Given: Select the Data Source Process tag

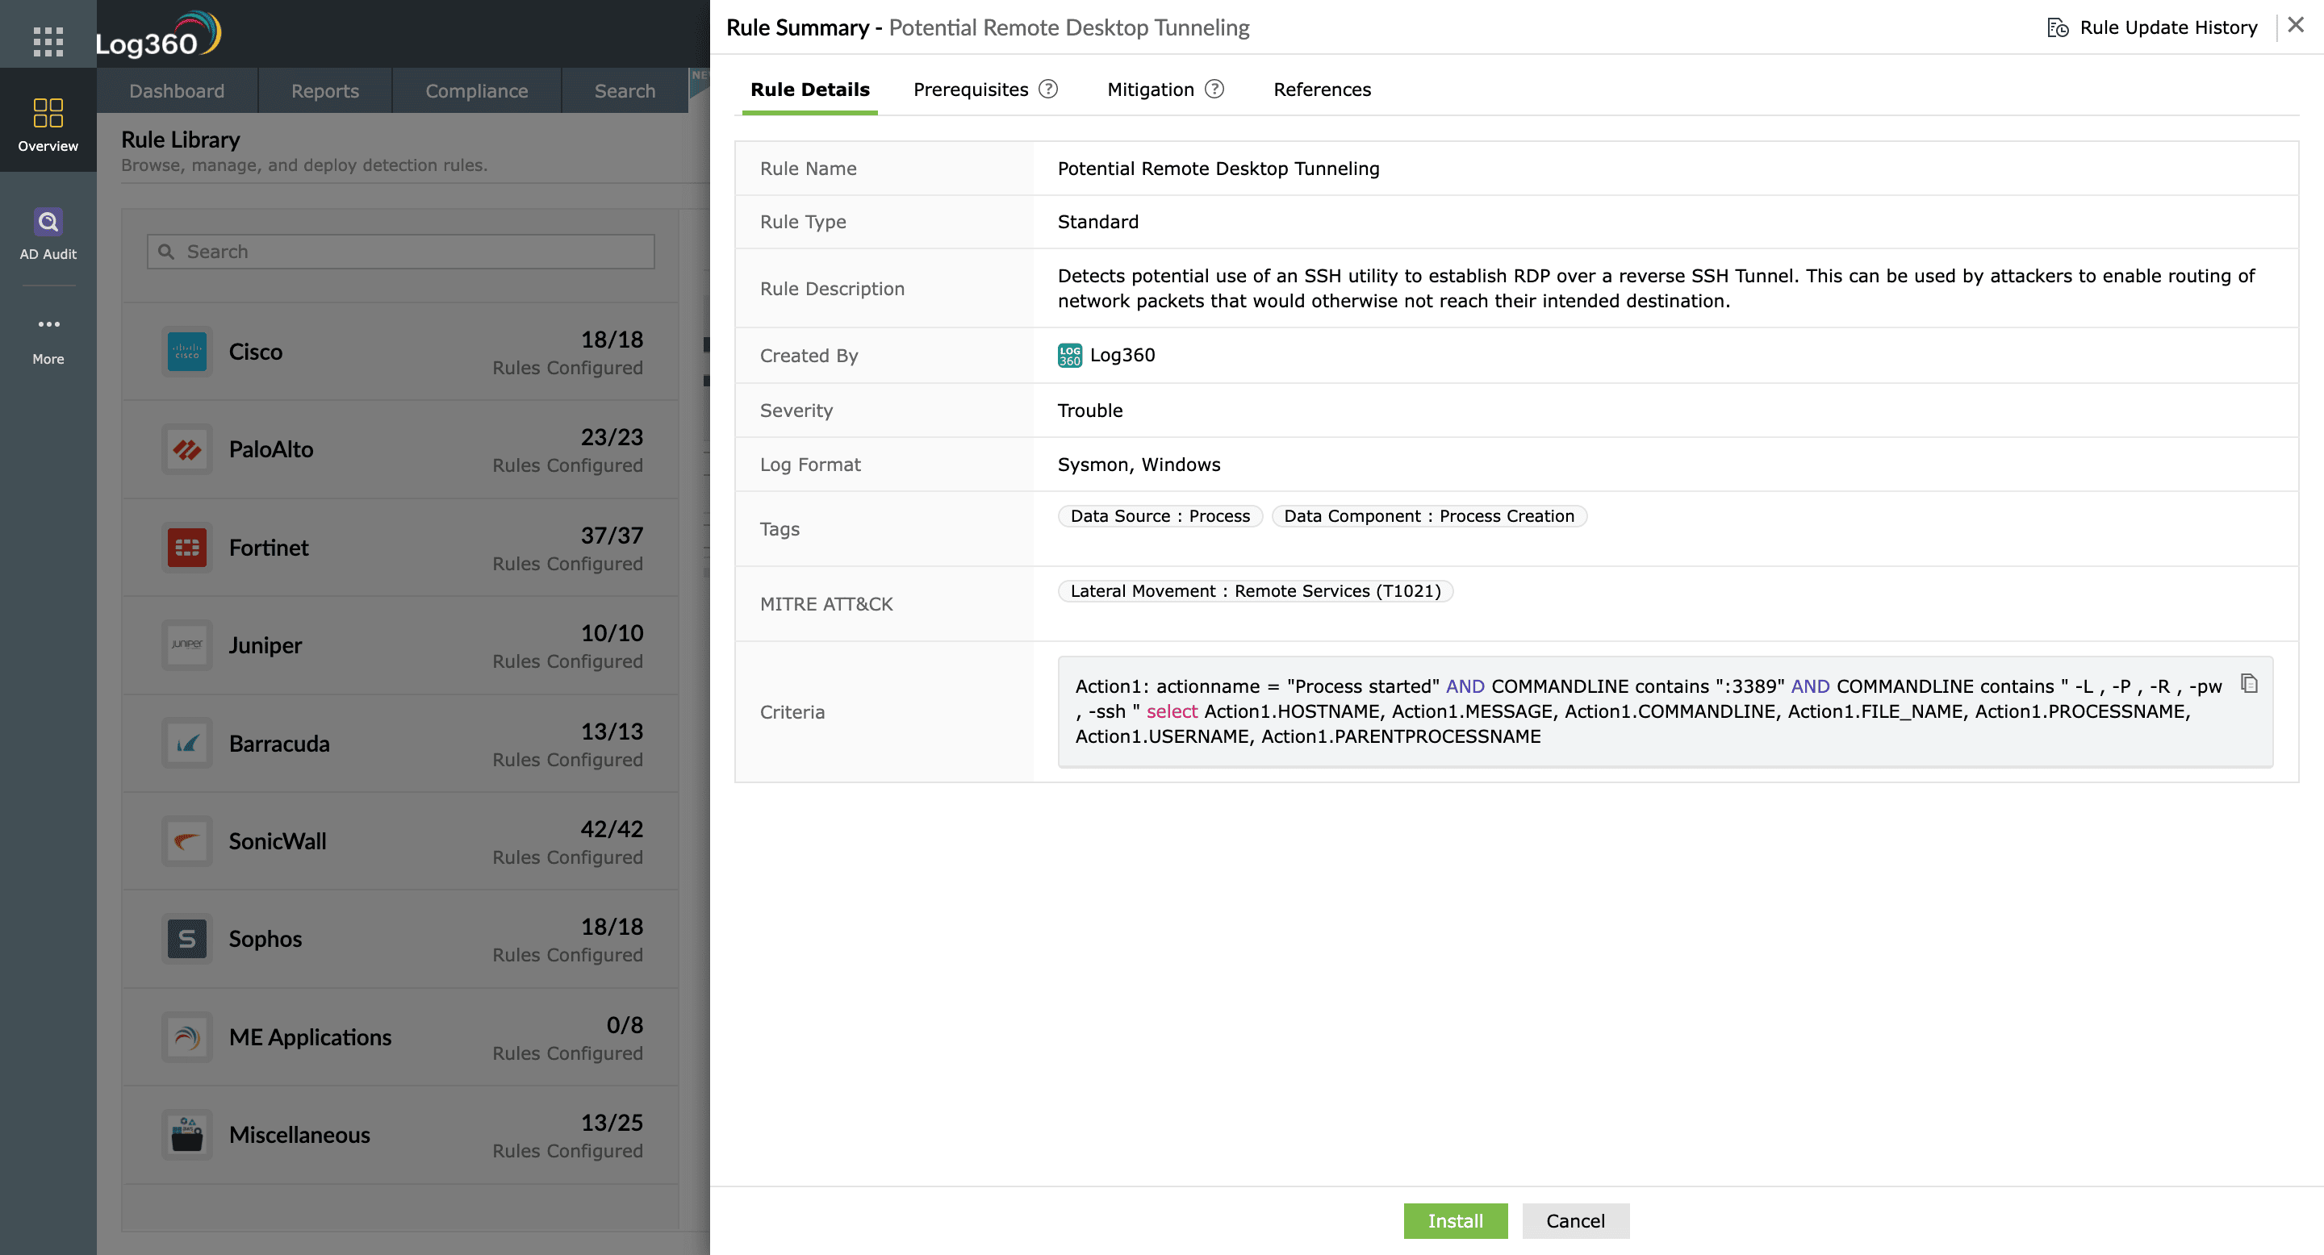Looking at the screenshot, I should coord(1160,515).
